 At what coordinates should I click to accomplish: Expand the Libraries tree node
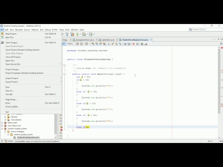pyautogui.click(x=5, y=117)
